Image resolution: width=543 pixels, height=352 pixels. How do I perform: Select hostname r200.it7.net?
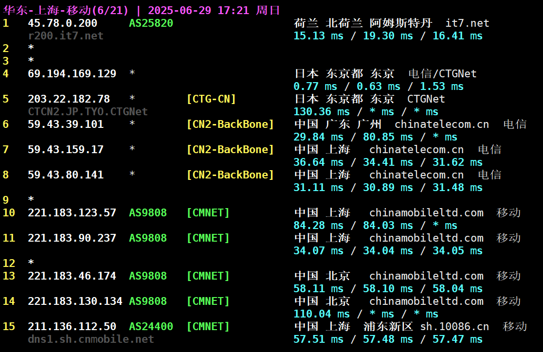point(66,35)
